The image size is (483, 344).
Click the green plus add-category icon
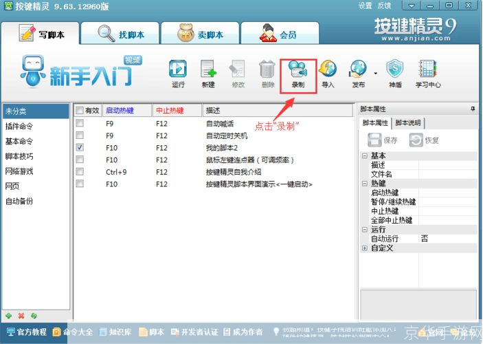click(x=9, y=316)
